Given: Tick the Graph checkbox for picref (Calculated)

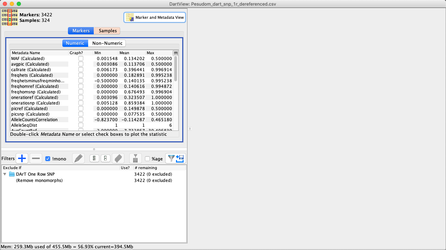Looking at the screenshot, I should point(81,108).
